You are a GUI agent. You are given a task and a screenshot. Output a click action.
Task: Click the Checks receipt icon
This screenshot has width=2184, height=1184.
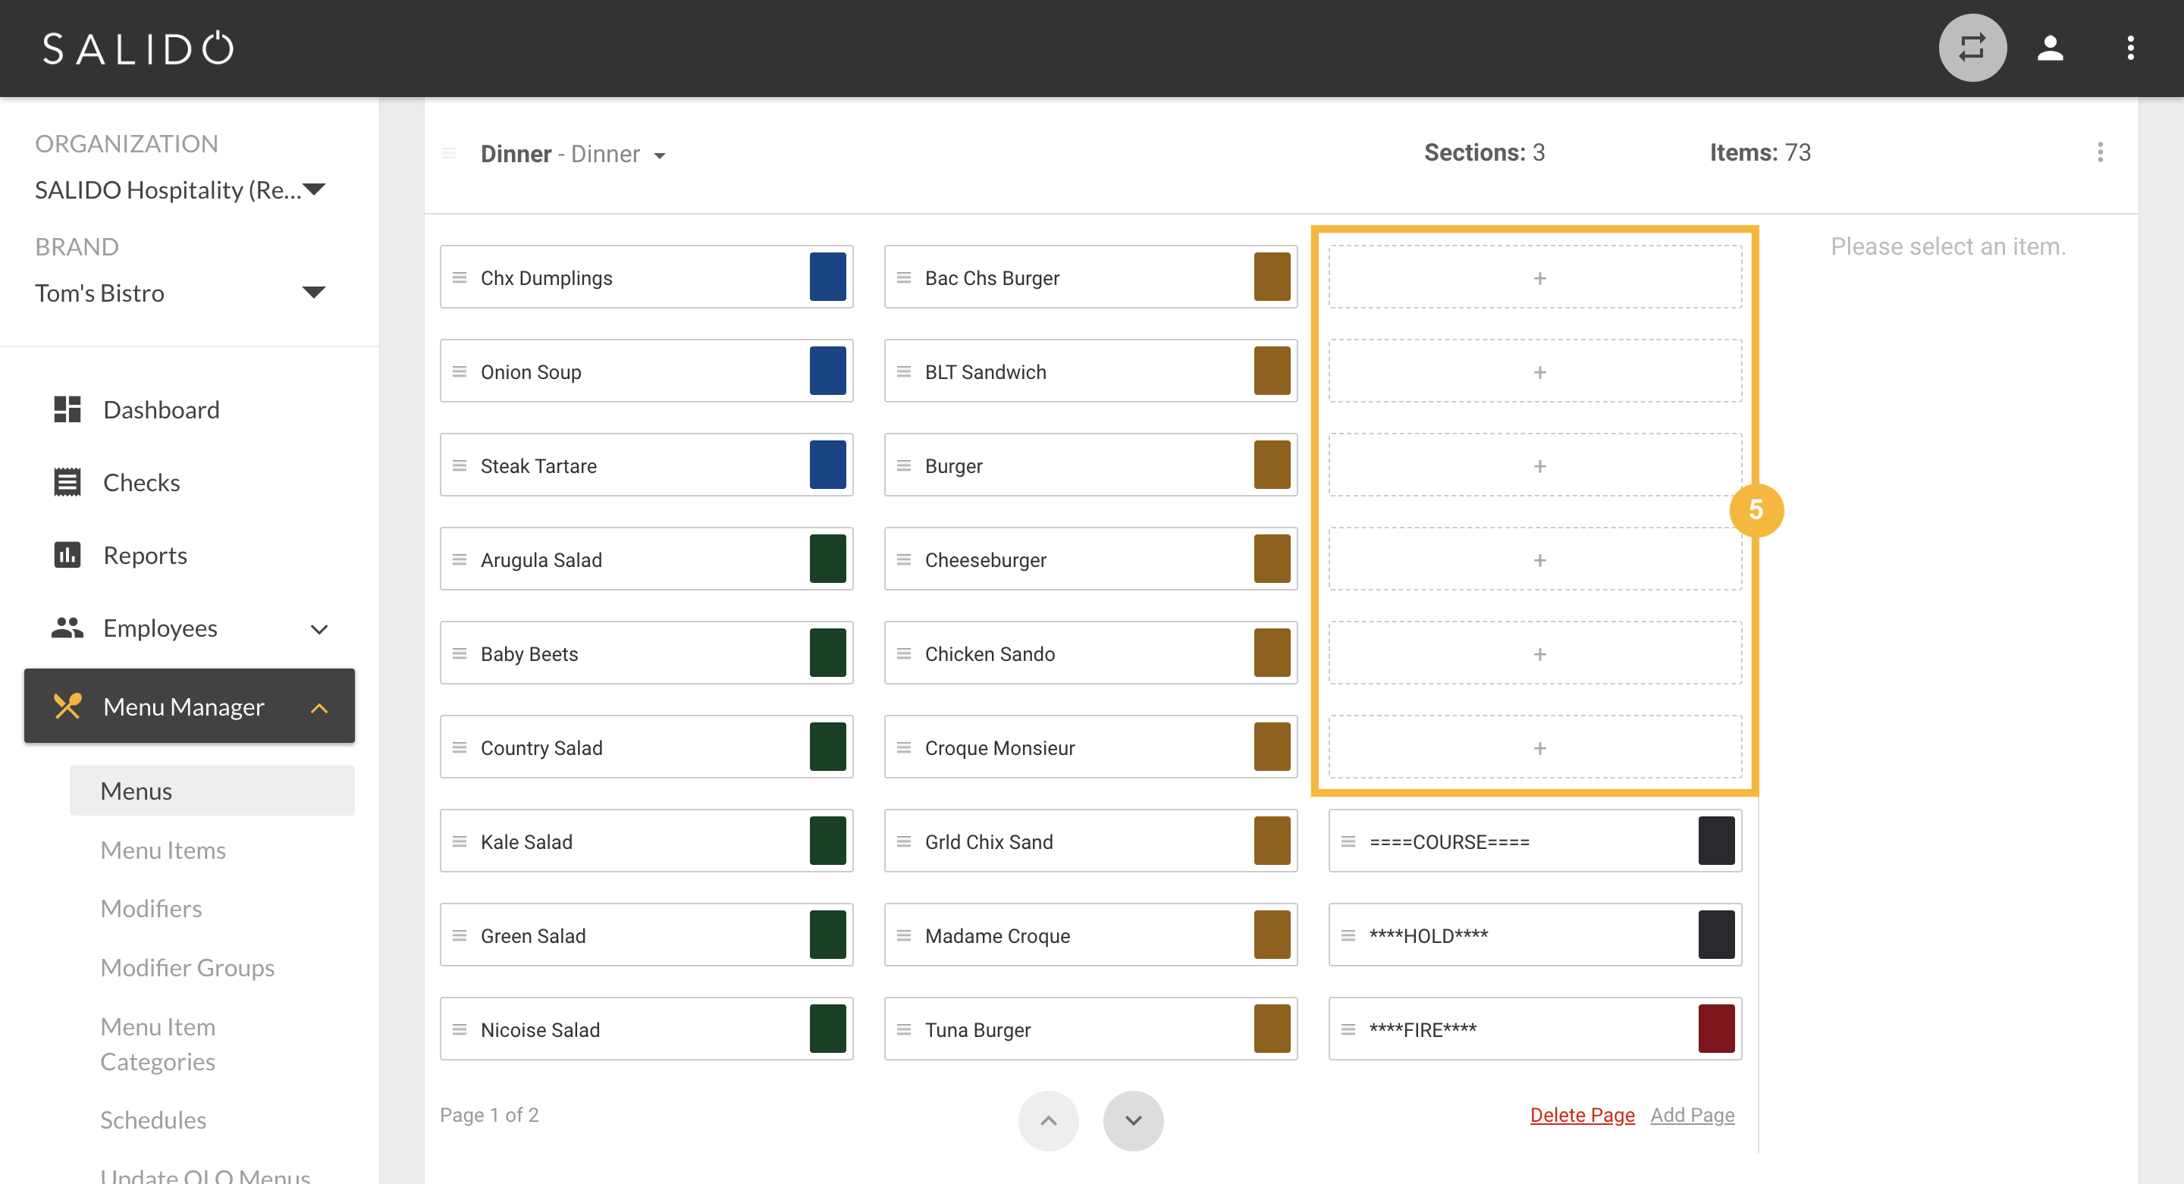click(67, 482)
